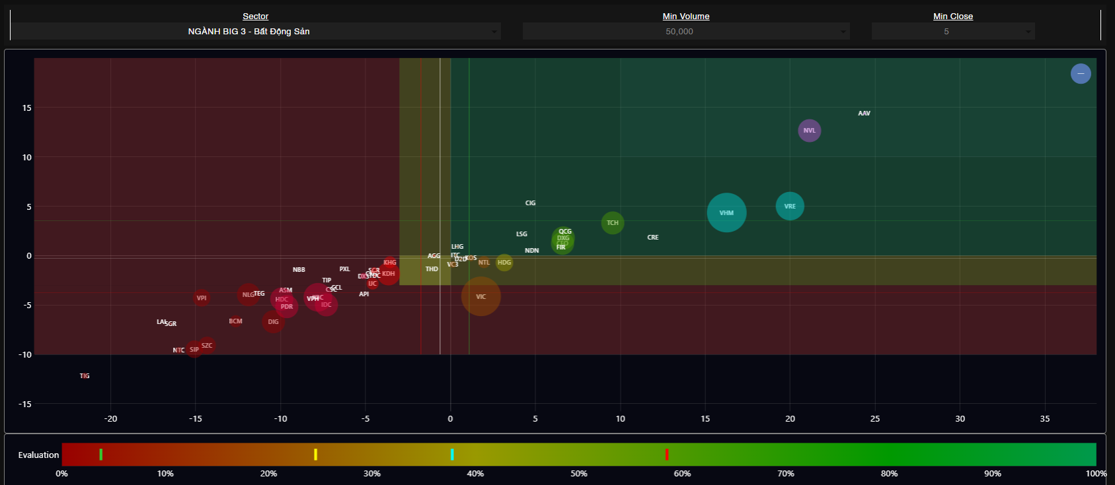Click the TIP data point label
The width and height of the screenshot is (1115, 485).
327,280
